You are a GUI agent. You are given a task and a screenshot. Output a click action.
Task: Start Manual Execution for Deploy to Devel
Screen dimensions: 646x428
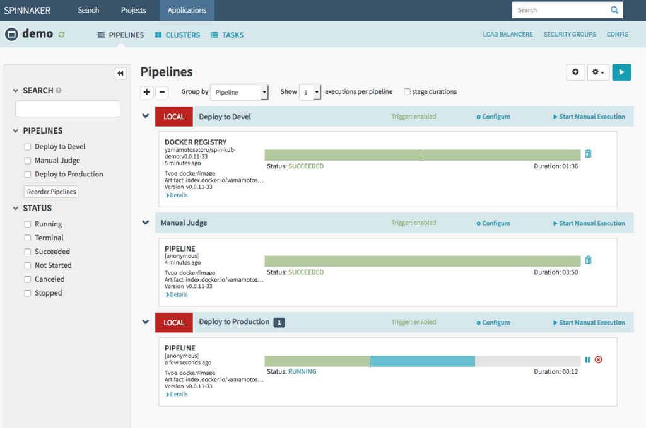click(x=589, y=117)
